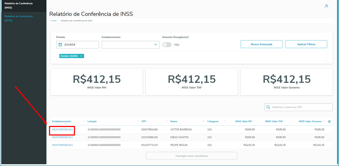Viewport: 339px width, 166px height.
Task: Open establishment link in FELIPE SEOLIN row
Action: [x=63, y=145]
